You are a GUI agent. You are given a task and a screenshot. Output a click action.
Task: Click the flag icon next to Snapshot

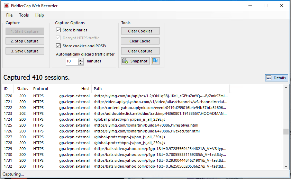pyautogui.click(x=155, y=61)
